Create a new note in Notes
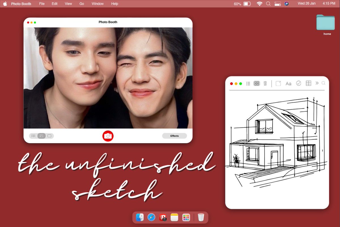 [278, 83]
